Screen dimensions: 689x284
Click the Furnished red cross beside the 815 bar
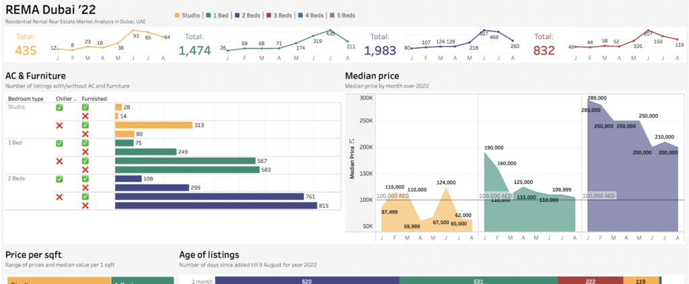[85, 205]
